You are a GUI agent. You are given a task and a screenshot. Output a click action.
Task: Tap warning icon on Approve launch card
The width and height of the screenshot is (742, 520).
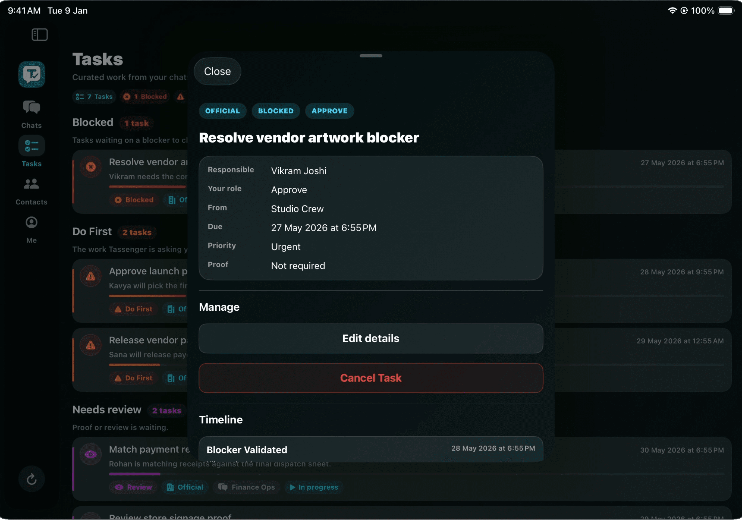tap(91, 276)
